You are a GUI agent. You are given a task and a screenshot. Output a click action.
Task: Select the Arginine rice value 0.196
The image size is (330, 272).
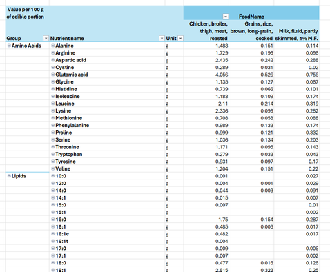coord(251,52)
